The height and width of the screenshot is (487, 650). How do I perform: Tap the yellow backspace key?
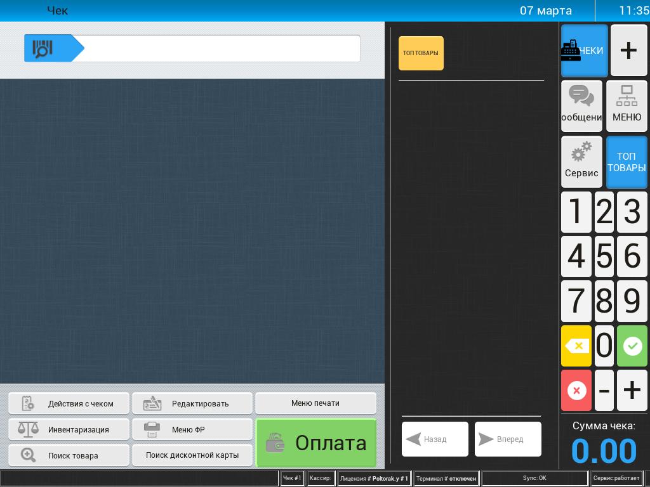[576, 346]
